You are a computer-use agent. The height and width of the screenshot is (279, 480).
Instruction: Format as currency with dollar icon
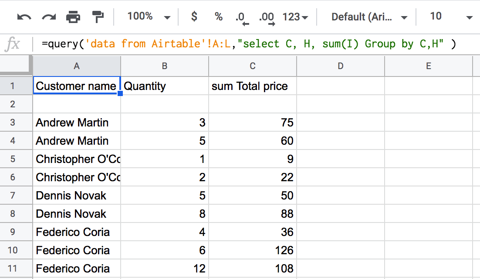click(194, 16)
